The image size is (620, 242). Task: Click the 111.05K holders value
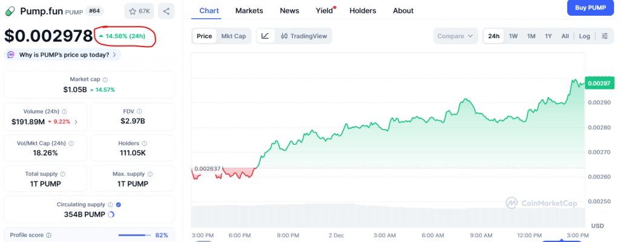coord(133,153)
